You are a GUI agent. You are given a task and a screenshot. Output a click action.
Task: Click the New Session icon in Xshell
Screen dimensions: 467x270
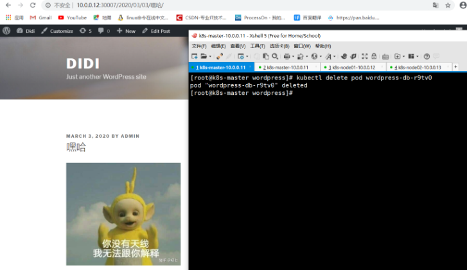(x=195, y=56)
